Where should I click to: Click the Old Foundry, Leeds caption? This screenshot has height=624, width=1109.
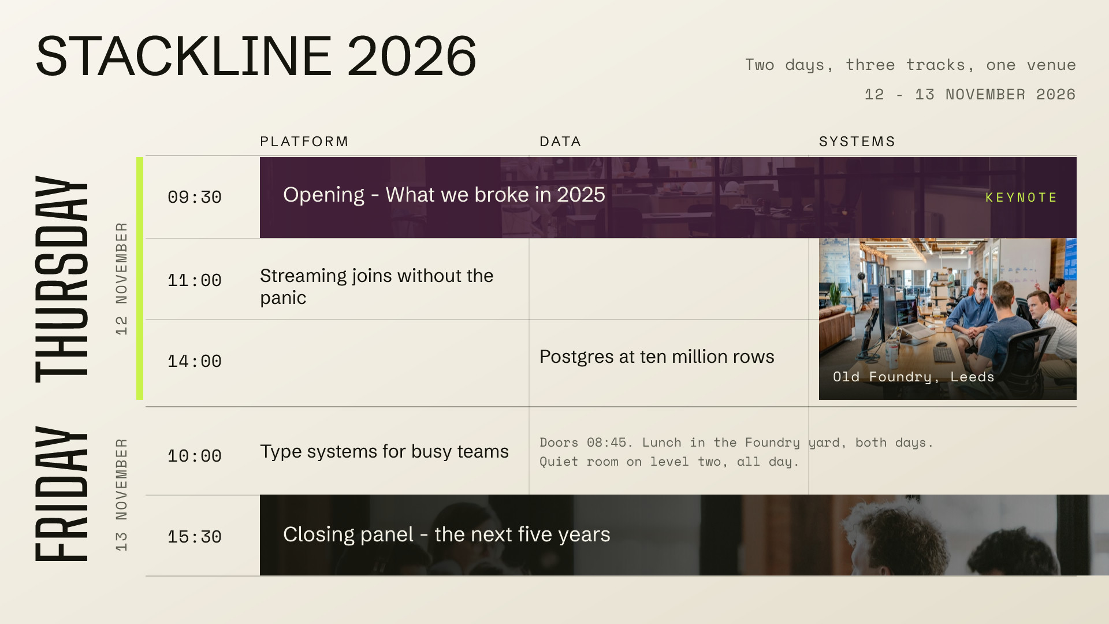(x=914, y=377)
